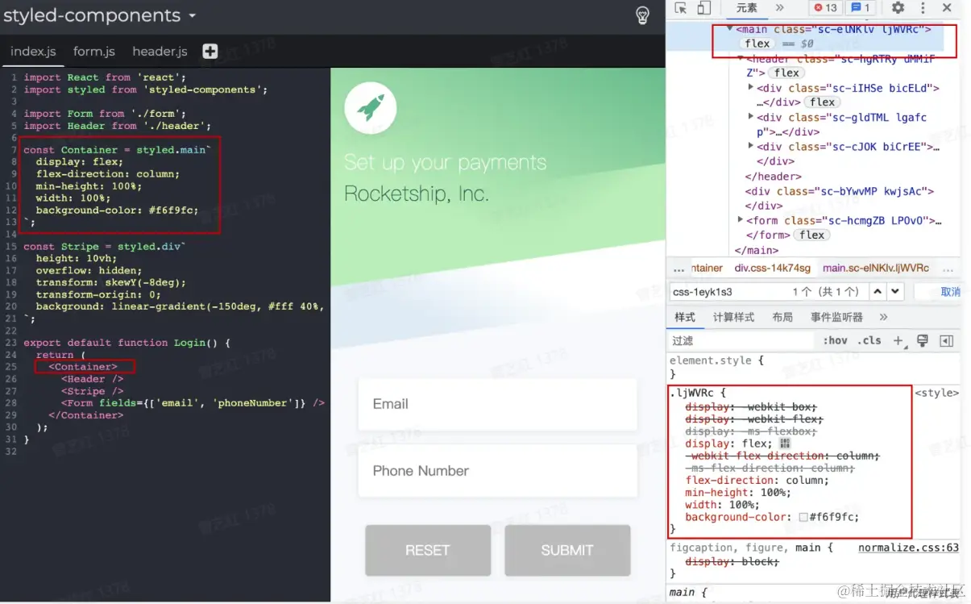Jump to previous search result arrow
Image resolution: width=971 pixels, height=604 pixels.
[878, 291]
